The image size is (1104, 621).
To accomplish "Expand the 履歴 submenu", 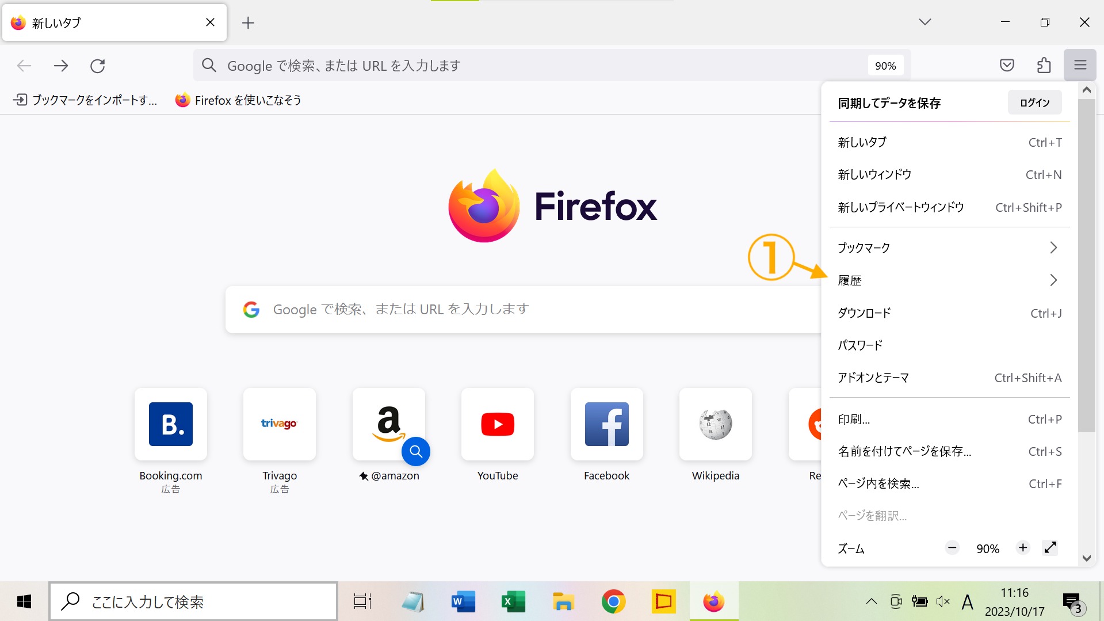I will 949,280.
